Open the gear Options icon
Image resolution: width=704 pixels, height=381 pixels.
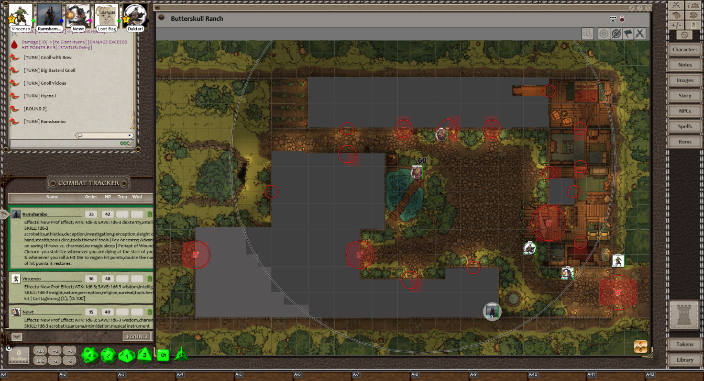685,35
